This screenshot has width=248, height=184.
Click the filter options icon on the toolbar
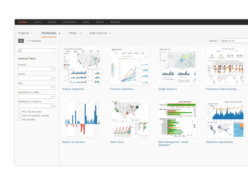point(21,41)
